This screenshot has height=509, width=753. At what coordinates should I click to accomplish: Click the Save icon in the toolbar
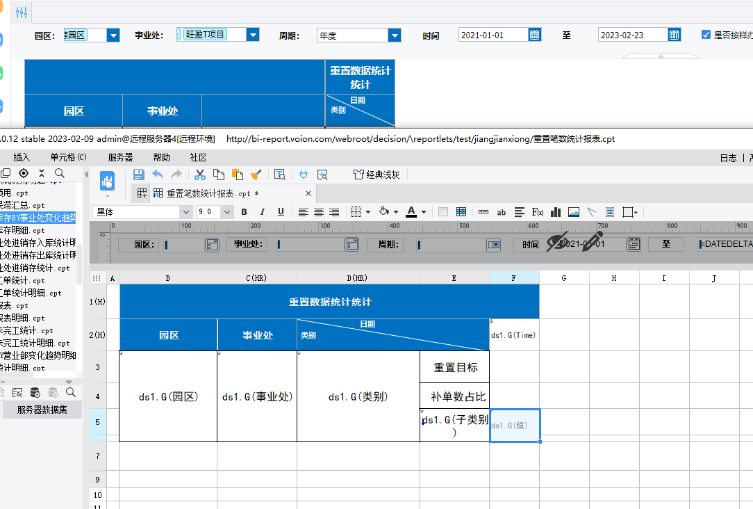[139, 175]
